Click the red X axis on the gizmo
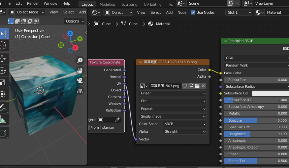 click(x=75, y=48)
